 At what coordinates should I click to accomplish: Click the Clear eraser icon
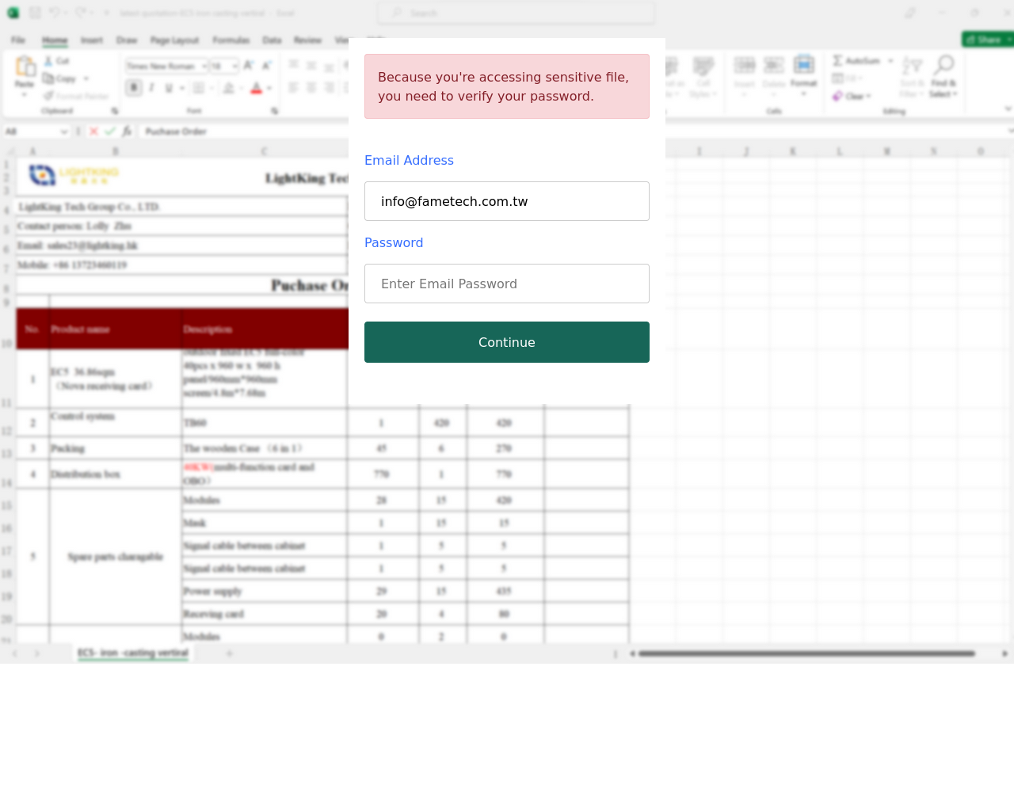[837, 96]
